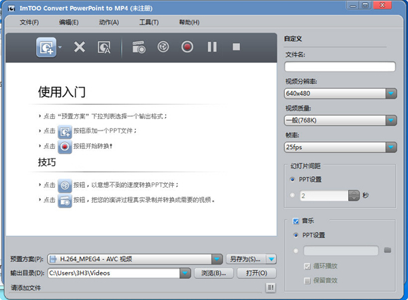The width and height of the screenshot is (408, 300).
Task: Click the express convert circular icon
Action: coord(163,47)
